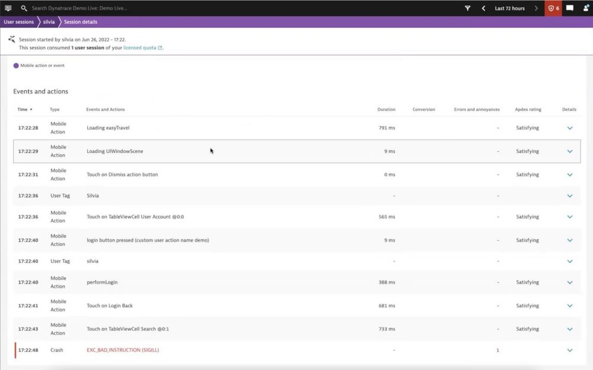Open the licensed quota link
This screenshot has width=593, height=370.
click(142, 47)
